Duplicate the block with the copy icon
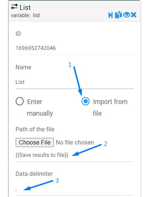This screenshot has height=197, width=155. 118,15
